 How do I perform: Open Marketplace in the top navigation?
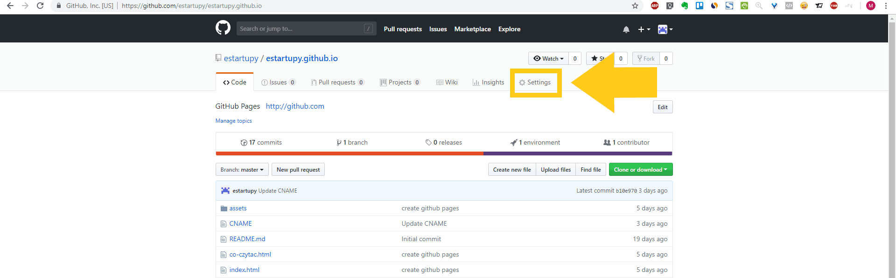(x=473, y=29)
